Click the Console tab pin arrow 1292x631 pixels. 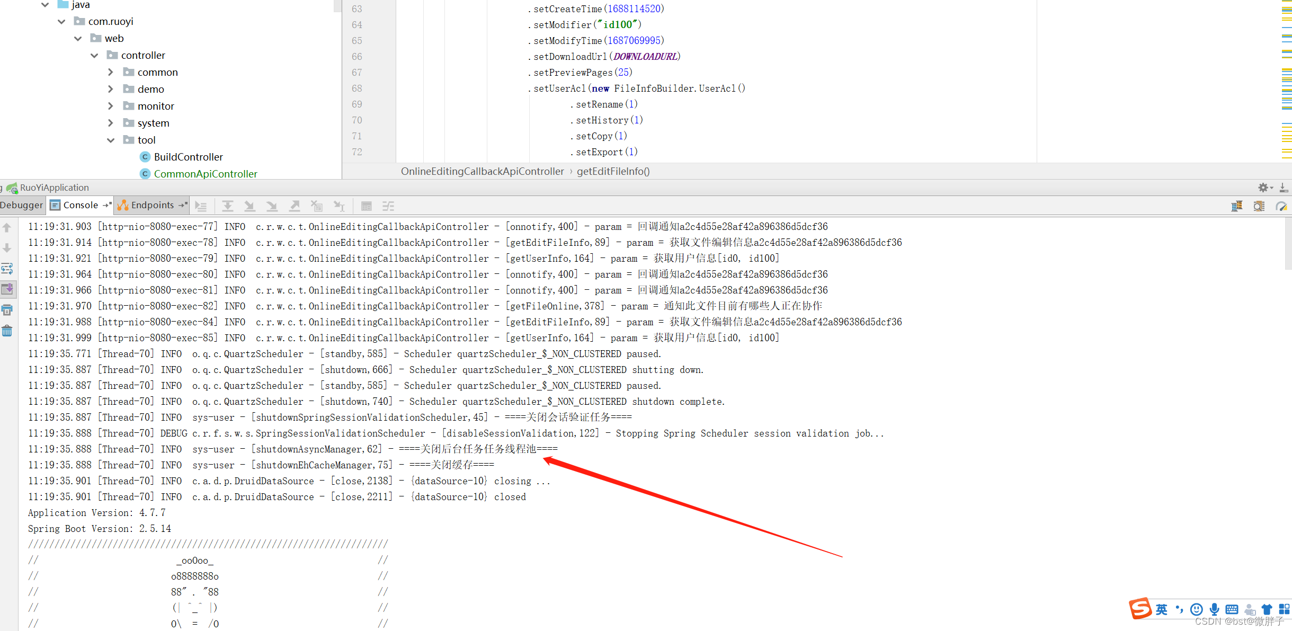[107, 205]
